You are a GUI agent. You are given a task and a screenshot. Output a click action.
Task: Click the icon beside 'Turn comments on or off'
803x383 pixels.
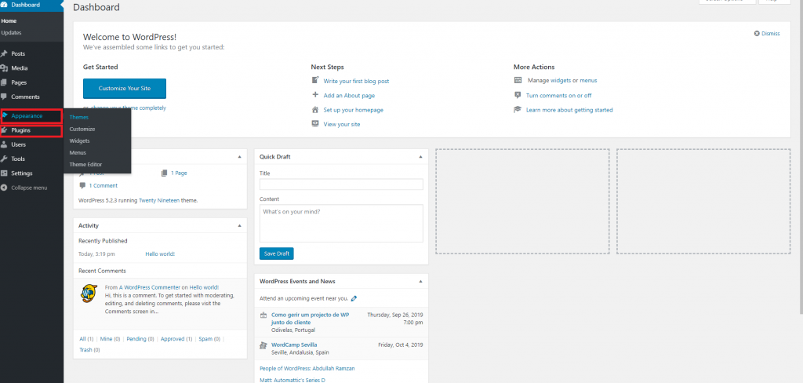(x=518, y=95)
